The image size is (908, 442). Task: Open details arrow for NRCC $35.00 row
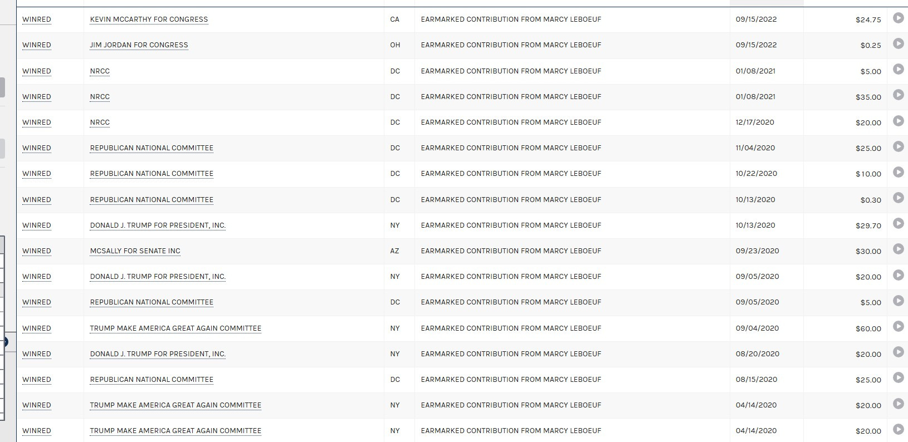click(x=898, y=95)
